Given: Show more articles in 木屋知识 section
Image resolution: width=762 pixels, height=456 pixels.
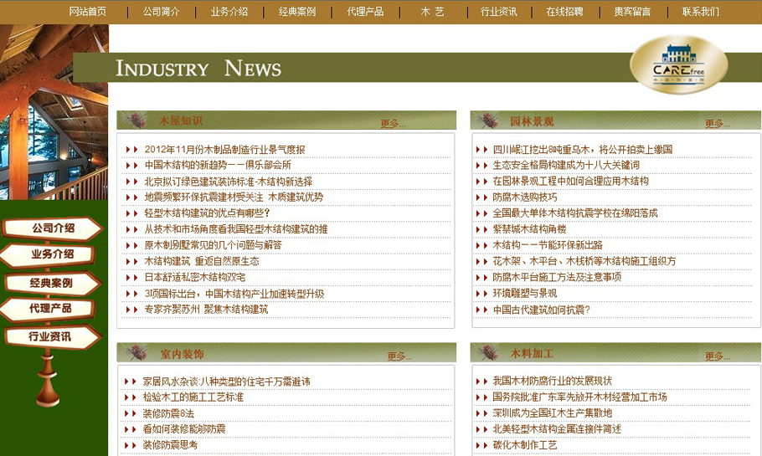Looking at the screenshot, I should (x=392, y=124).
